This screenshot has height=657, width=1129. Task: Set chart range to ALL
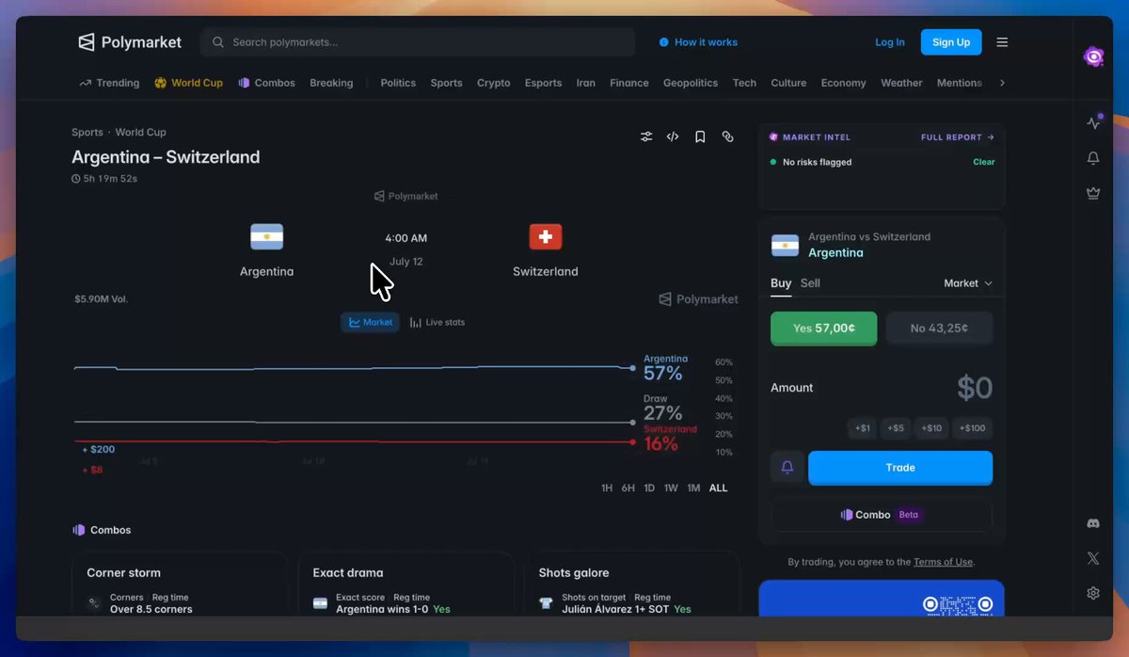(719, 488)
